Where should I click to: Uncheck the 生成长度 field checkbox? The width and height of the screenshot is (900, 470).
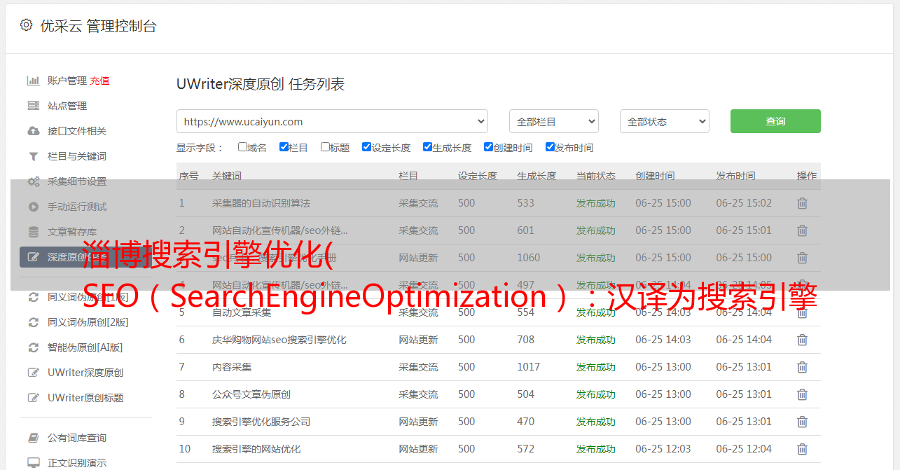click(x=427, y=147)
